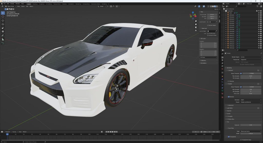Click the Focal Length 50 mm field
263x143 pixels.
[212, 15]
